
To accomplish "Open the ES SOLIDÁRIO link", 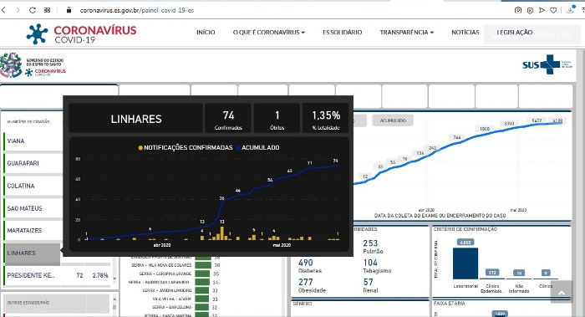I will [342, 33].
